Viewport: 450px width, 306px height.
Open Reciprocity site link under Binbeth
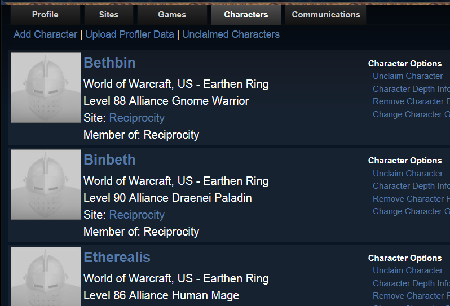137,215
